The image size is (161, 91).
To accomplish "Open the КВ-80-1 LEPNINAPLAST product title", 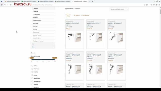I will (94, 24).
